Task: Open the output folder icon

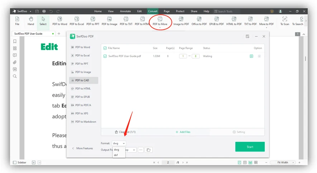Action: click(x=149, y=150)
